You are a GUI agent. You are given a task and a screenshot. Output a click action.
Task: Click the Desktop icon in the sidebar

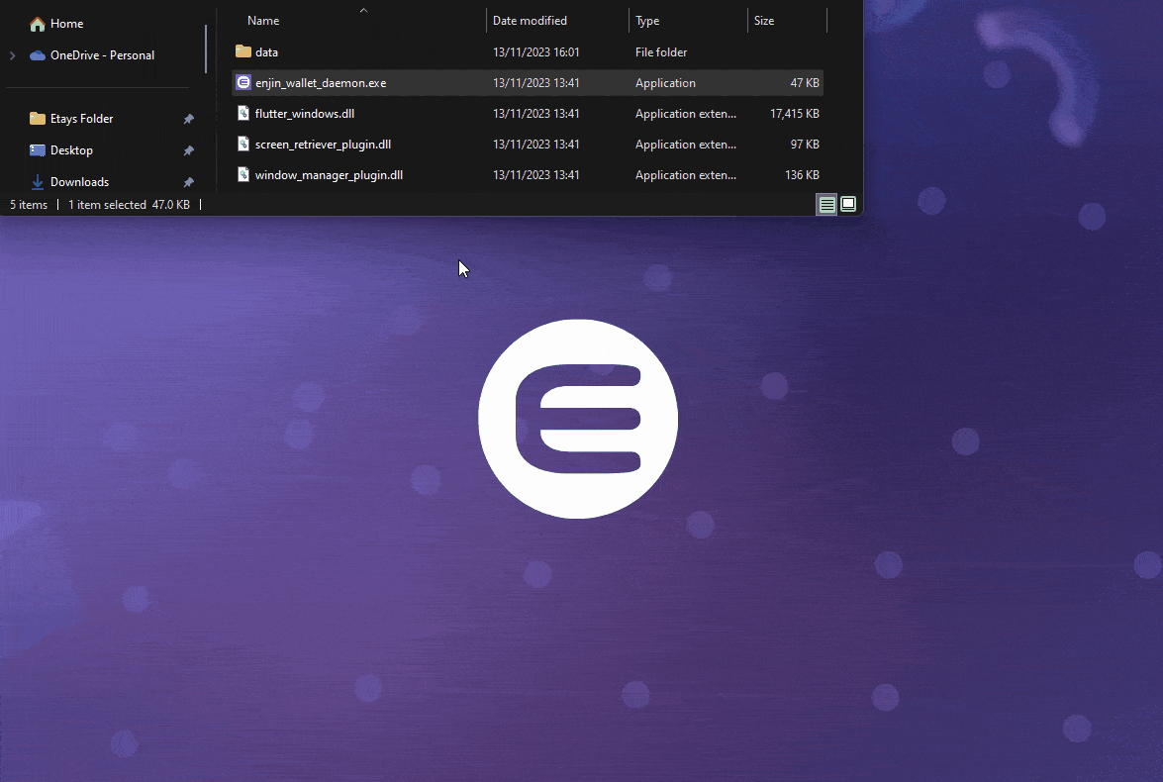point(37,149)
